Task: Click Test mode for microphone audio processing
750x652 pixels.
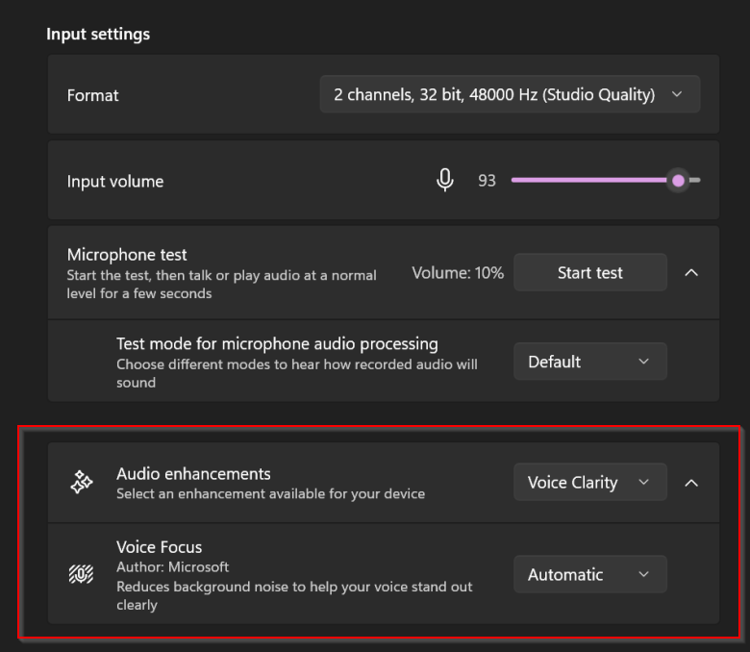Action: click(277, 343)
